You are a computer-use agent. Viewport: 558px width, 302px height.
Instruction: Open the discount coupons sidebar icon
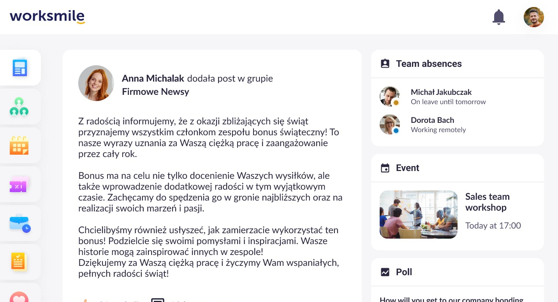coord(19,184)
